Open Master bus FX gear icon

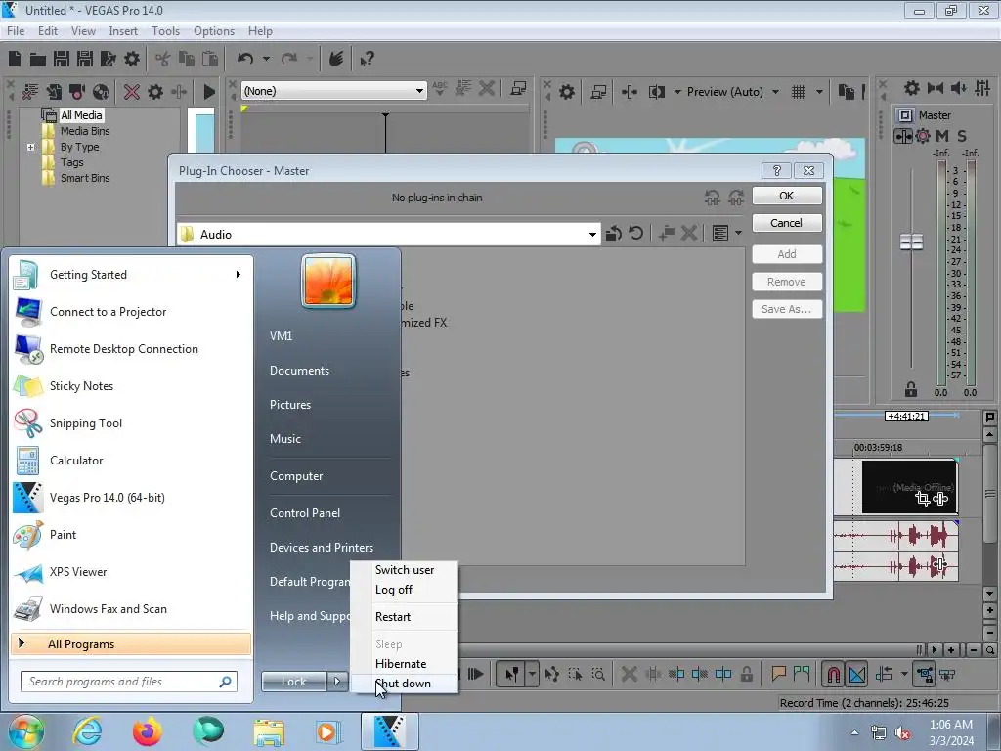pyautogui.click(x=912, y=88)
